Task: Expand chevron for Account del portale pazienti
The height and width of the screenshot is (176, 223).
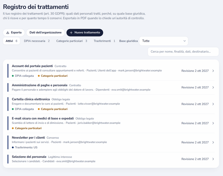Action: pyautogui.click(x=213, y=71)
